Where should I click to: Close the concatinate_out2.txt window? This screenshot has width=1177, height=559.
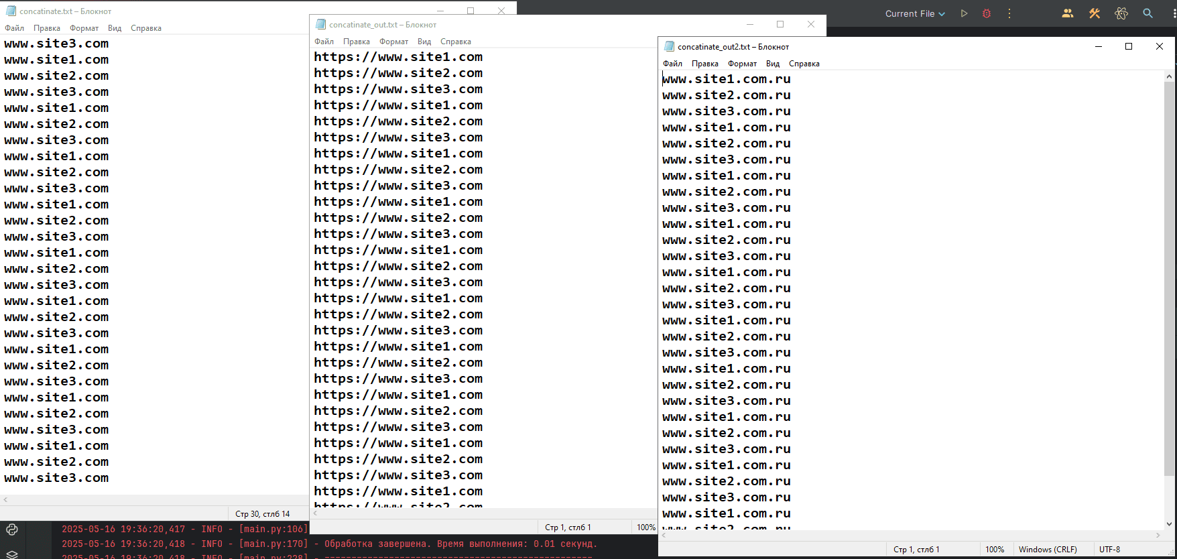(x=1160, y=46)
